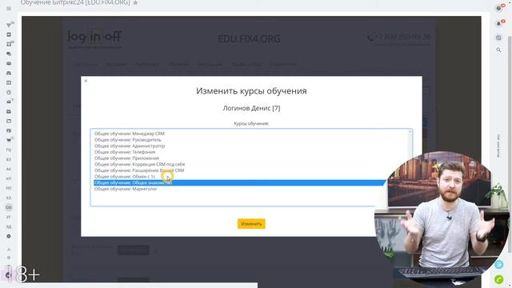The width and height of the screenshot is (512, 288).
Task: Click the magnifier search icon on the right panel
Action: click(x=498, y=50)
